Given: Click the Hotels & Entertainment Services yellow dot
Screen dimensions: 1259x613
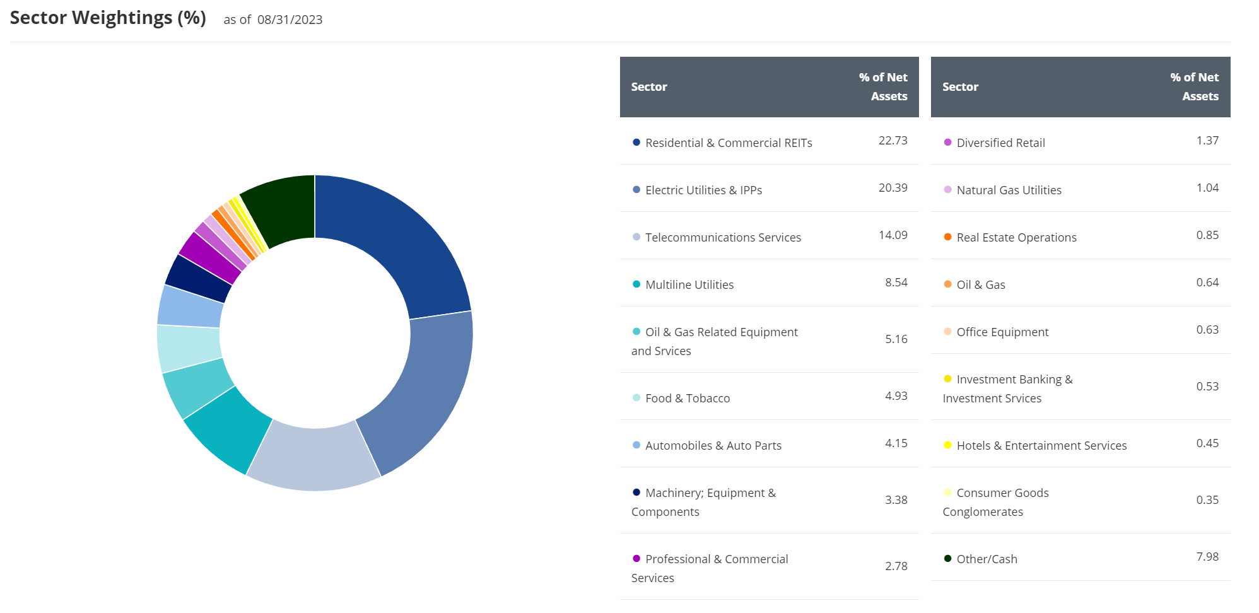Looking at the screenshot, I should 948,446.
